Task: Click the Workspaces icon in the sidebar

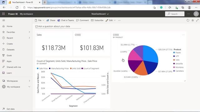Action: click(3, 81)
